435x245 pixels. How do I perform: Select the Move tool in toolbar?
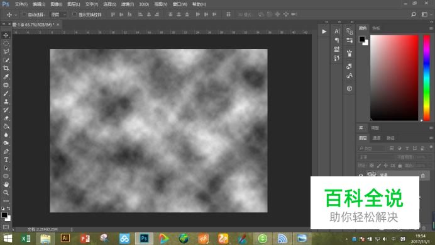pyautogui.click(x=6, y=35)
